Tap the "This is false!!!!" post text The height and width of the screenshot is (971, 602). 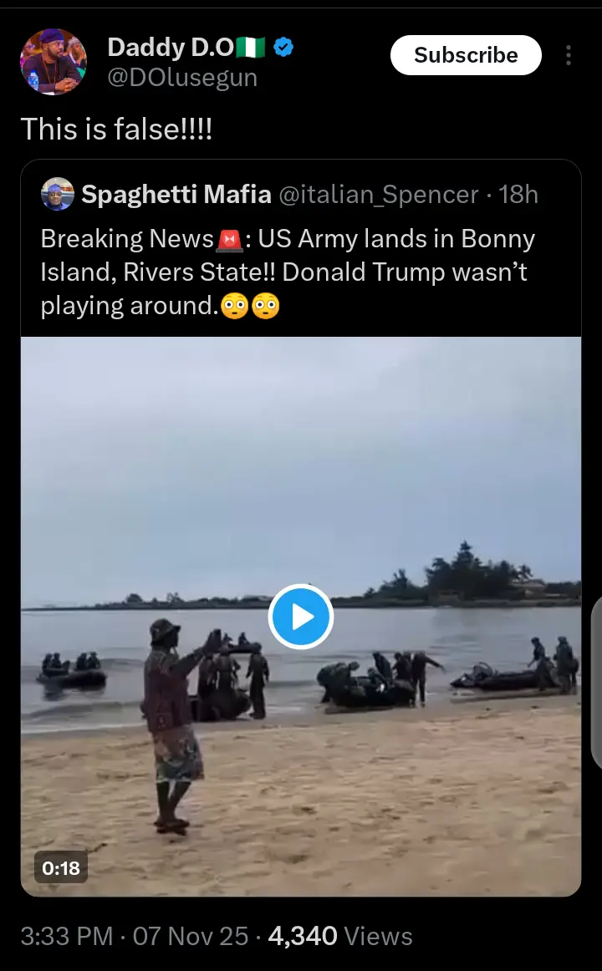point(116,130)
